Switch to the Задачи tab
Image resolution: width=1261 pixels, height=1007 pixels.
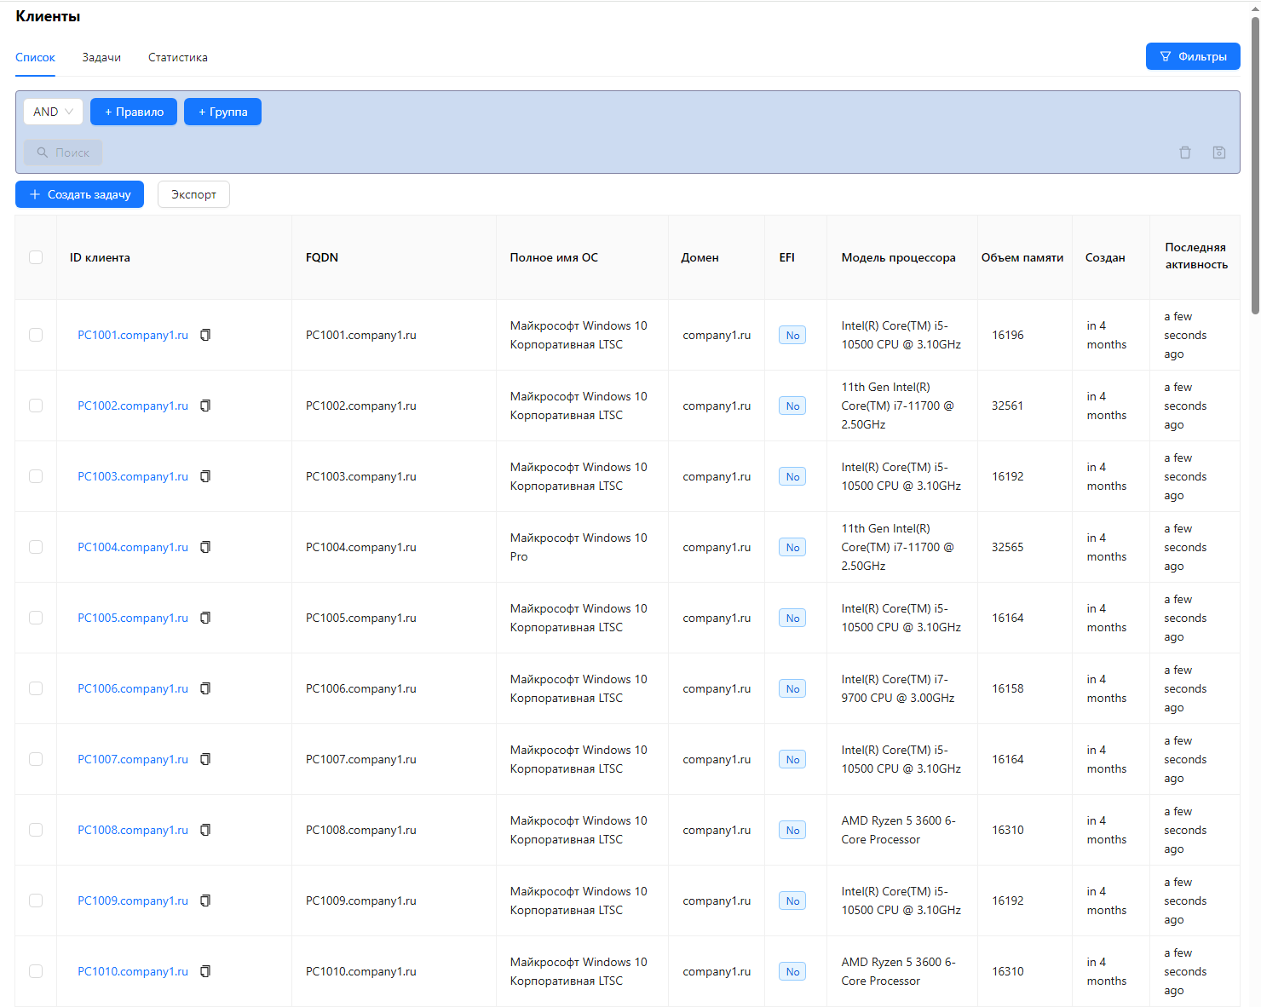tap(101, 58)
